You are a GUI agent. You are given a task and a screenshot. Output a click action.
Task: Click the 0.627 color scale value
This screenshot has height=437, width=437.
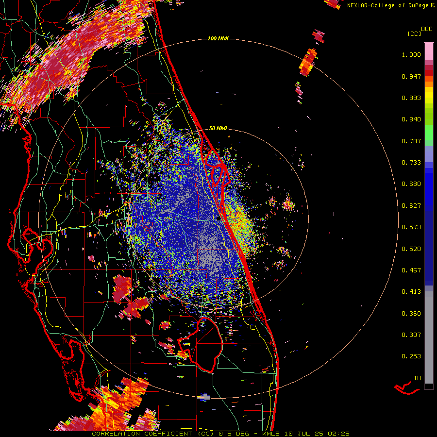(411, 206)
